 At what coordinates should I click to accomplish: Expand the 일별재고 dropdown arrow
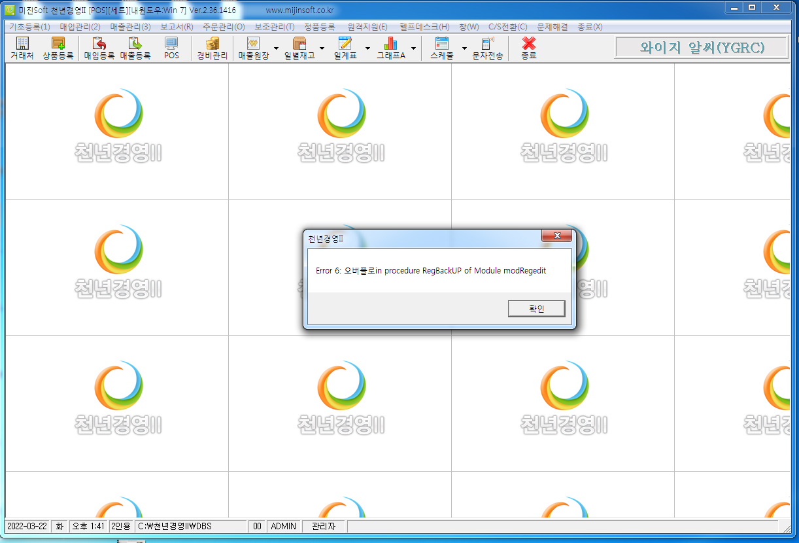(322, 48)
